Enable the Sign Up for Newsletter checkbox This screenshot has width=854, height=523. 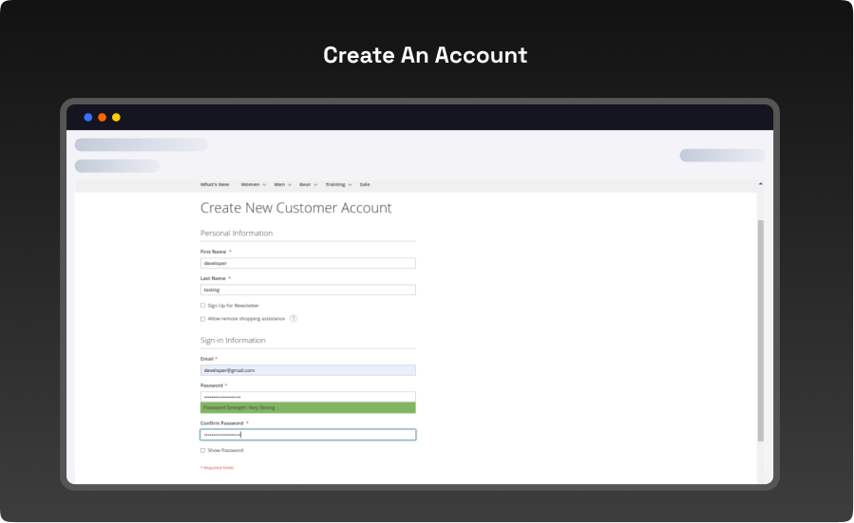[202, 306]
